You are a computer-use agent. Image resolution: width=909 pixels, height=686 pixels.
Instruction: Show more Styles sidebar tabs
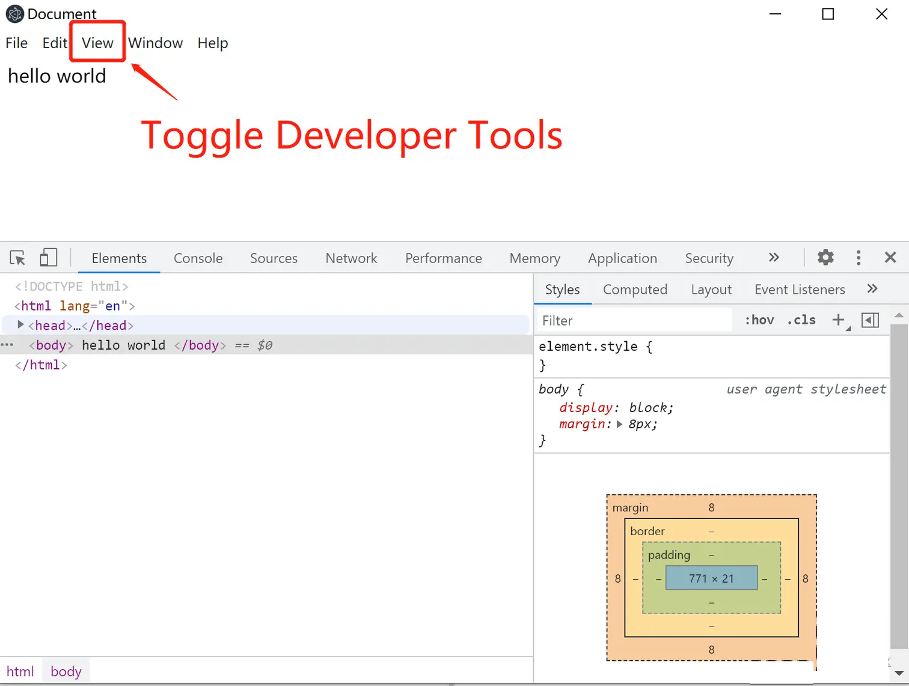pos(872,289)
